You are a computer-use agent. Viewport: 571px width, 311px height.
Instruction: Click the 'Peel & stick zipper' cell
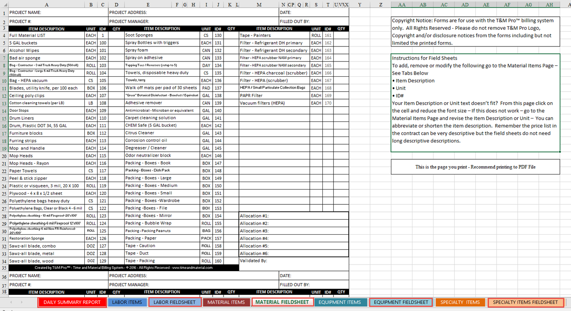pos(47,178)
